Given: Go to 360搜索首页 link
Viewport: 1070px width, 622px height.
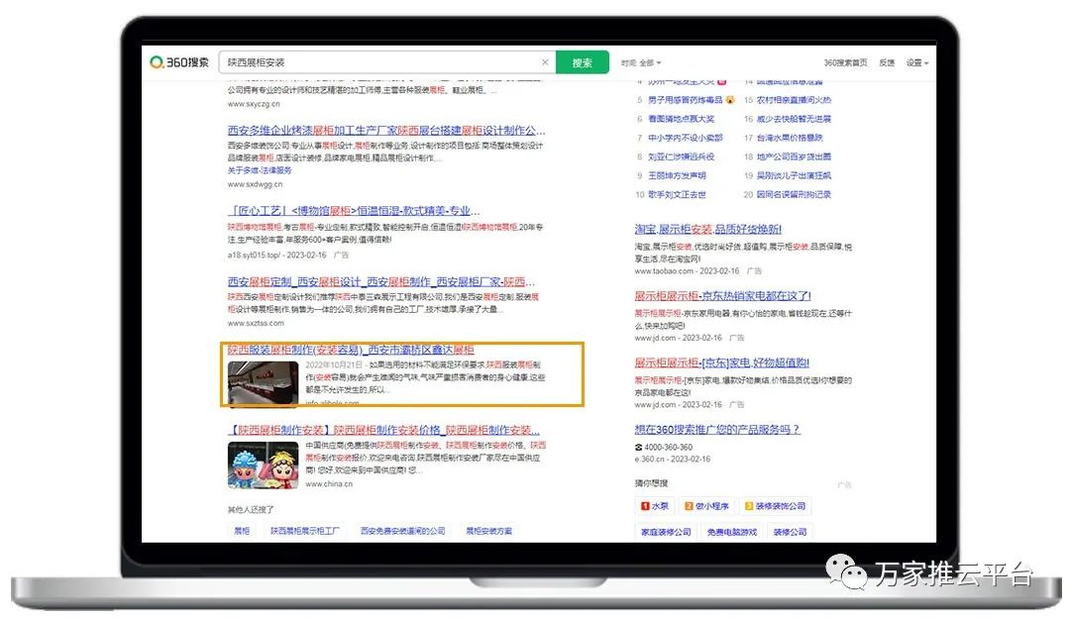Looking at the screenshot, I should pos(845,62).
